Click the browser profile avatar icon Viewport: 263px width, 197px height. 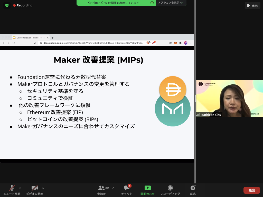coord(185,43)
